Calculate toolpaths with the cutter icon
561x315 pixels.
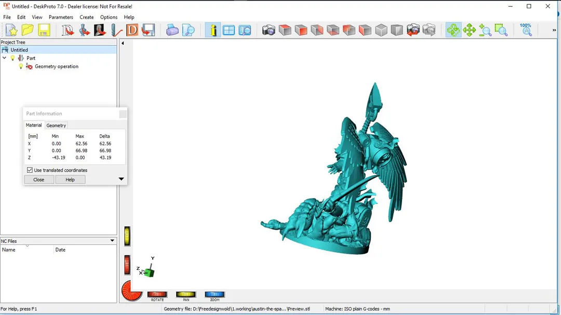point(116,31)
